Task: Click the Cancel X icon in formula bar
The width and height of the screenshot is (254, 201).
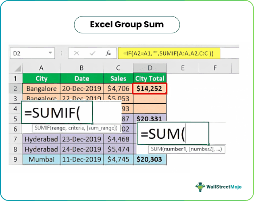Action: click(77, 53)
